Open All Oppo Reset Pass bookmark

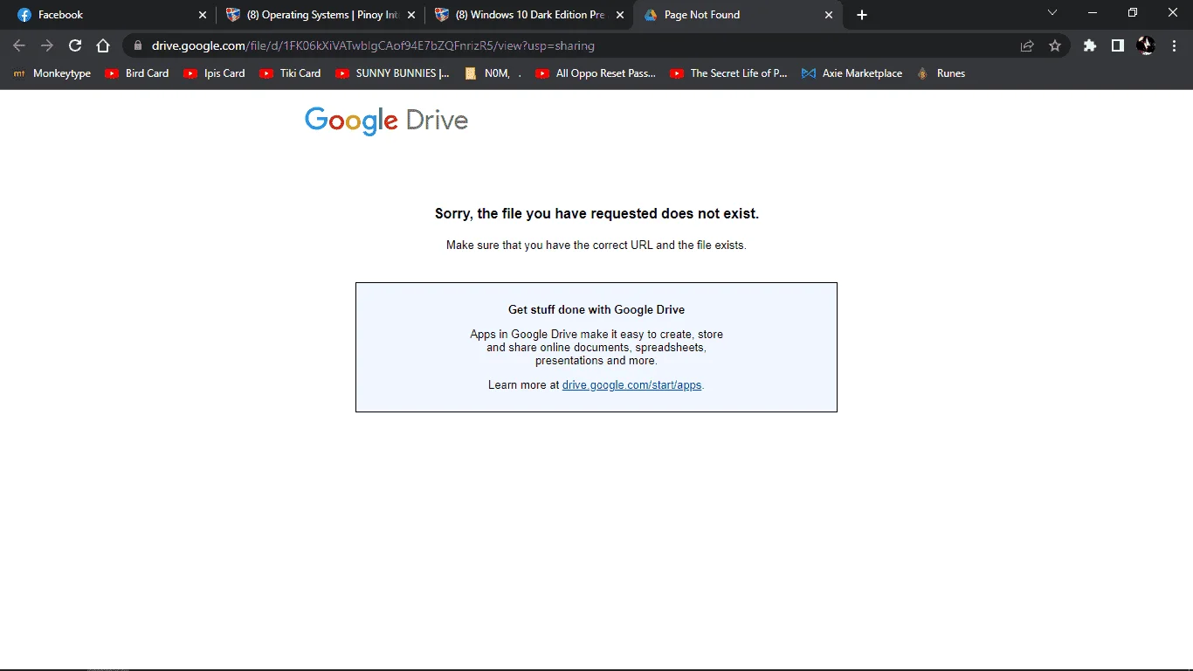pos(596,73)
